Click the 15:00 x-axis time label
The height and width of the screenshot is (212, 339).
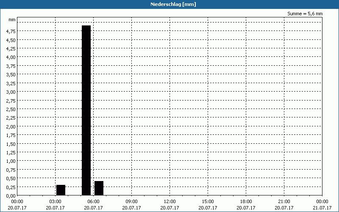208,202
